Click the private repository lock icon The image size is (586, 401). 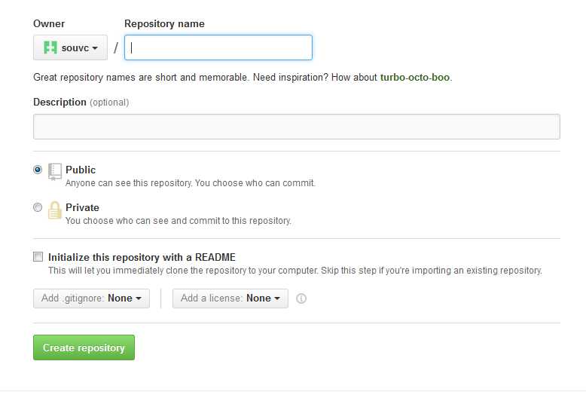click(x=54, y=210)
